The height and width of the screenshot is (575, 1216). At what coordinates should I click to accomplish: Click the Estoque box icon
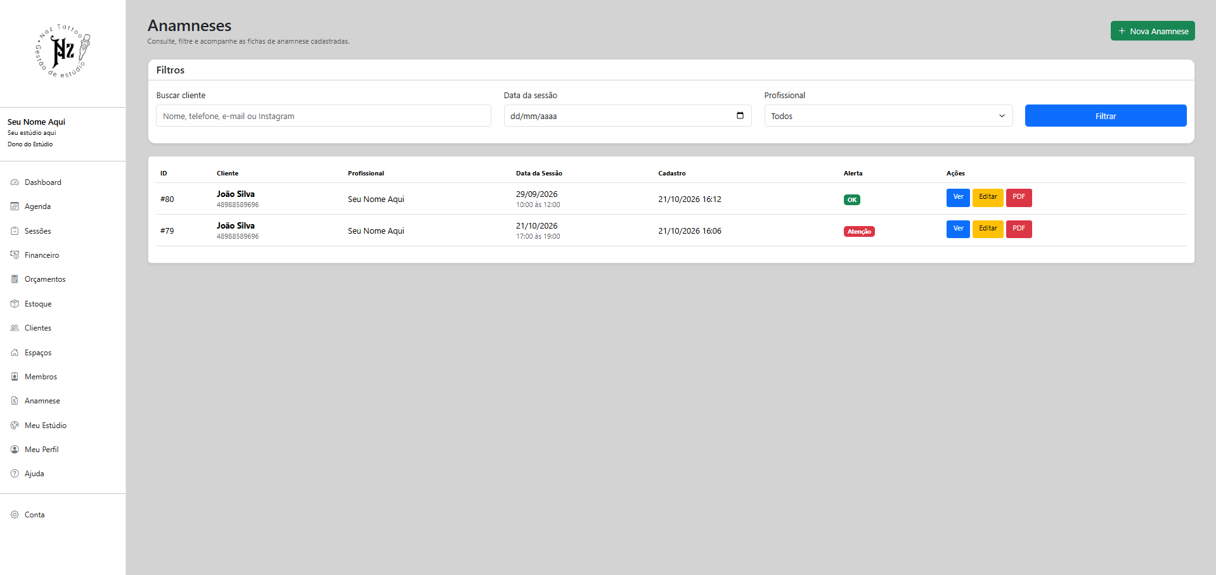(x=15, y=304)
